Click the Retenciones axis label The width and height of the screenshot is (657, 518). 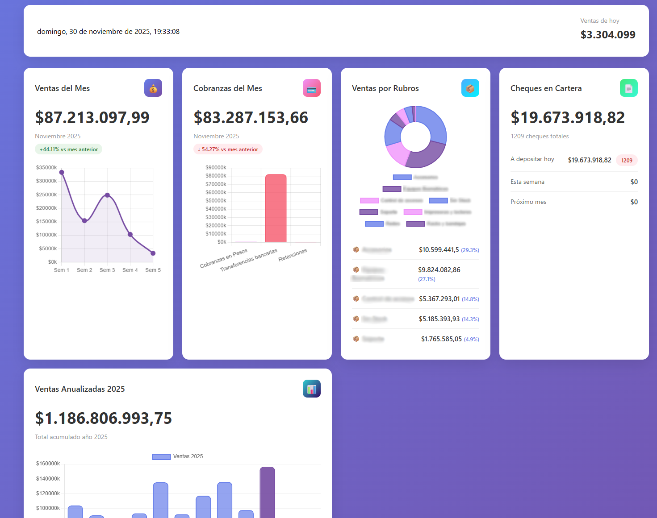[293, 255]
